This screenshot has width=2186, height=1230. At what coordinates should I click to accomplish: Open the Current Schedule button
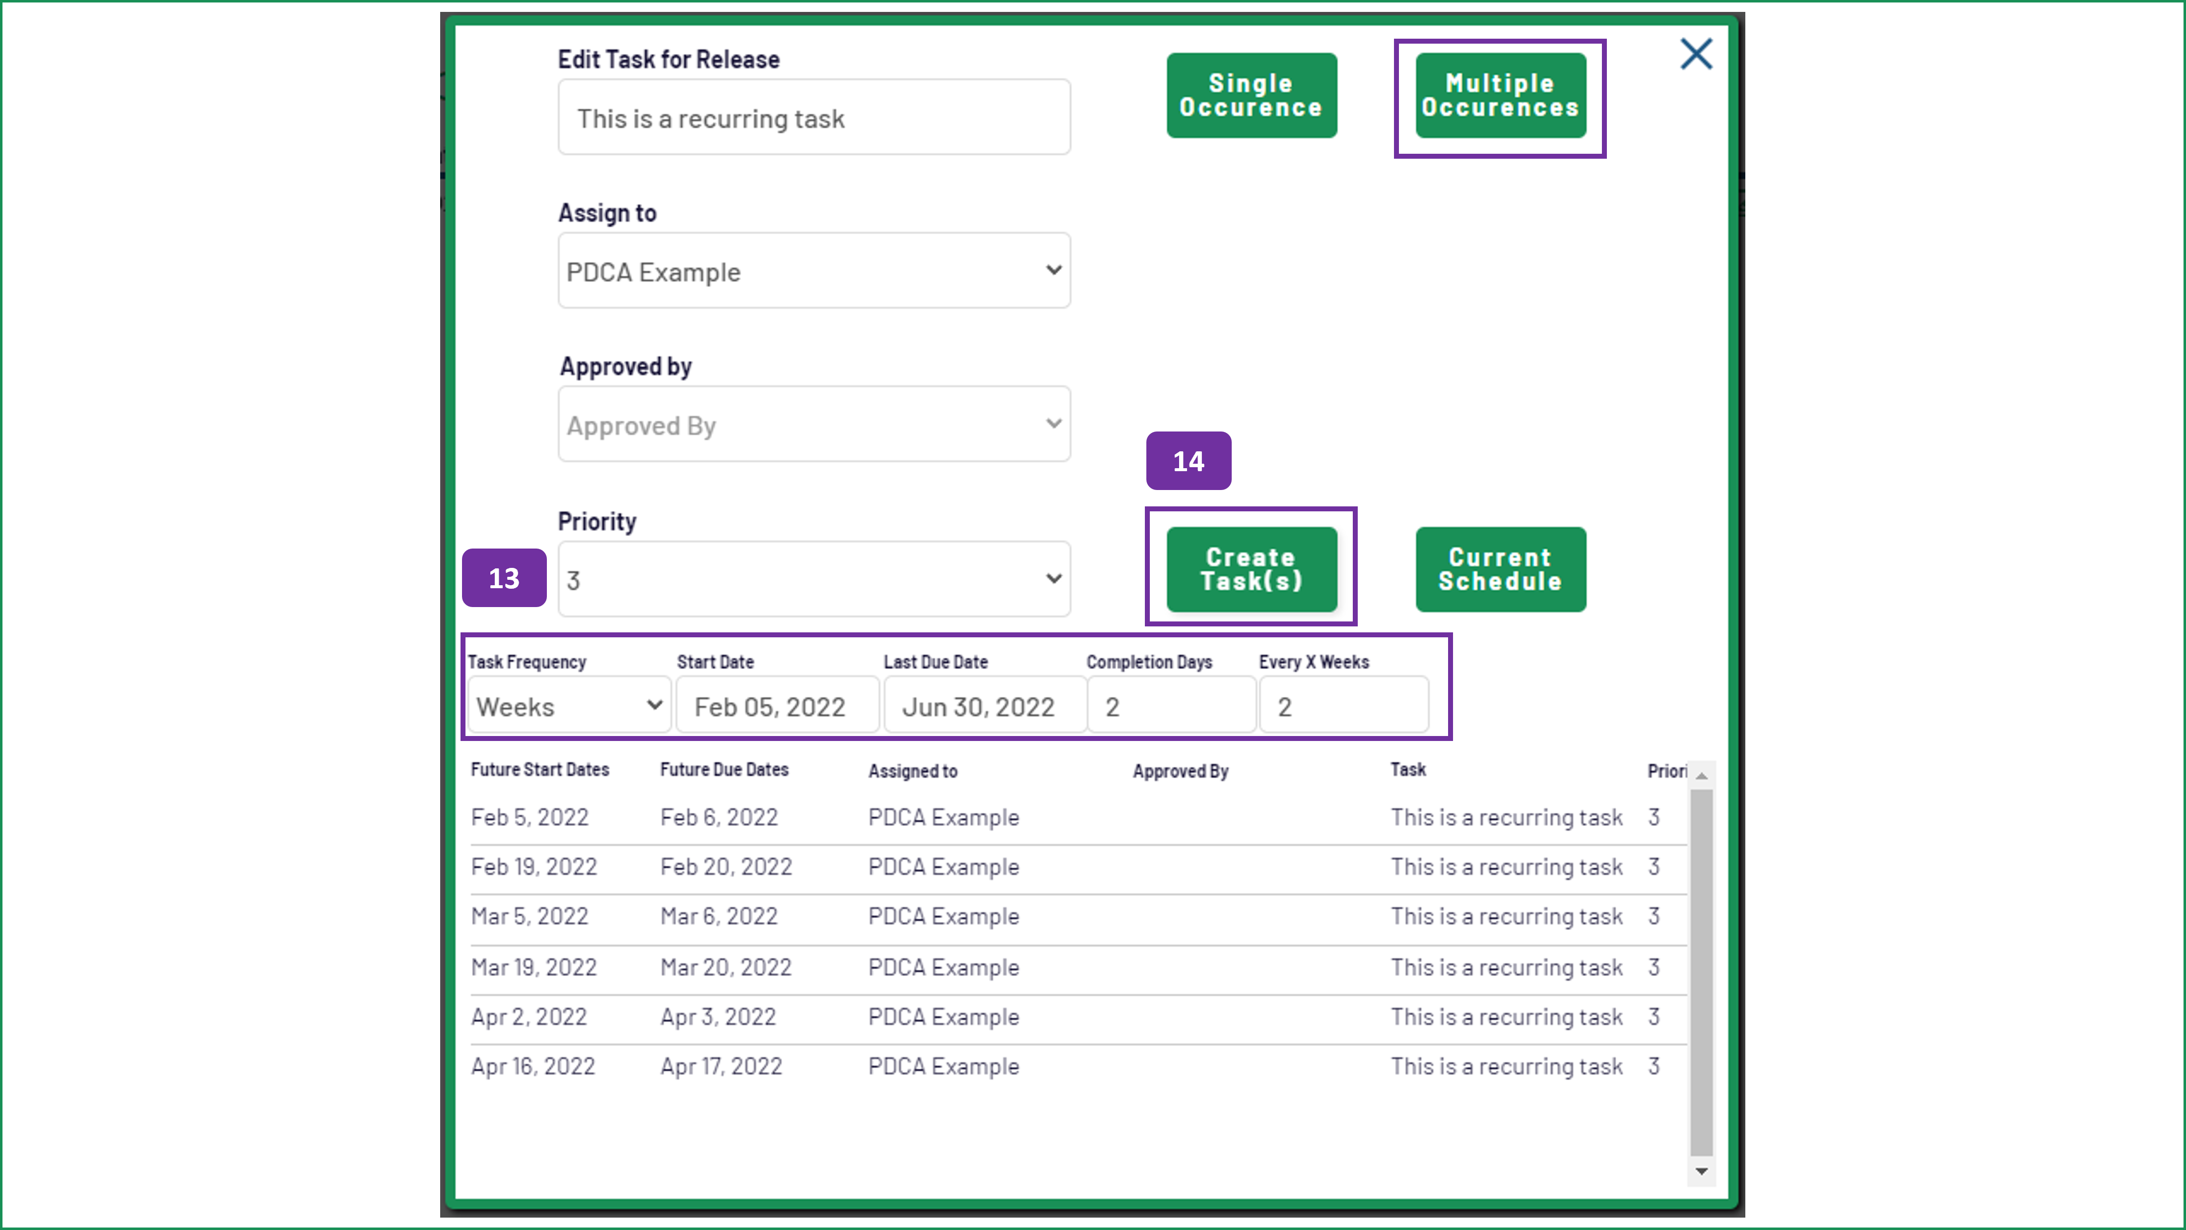1500,569
